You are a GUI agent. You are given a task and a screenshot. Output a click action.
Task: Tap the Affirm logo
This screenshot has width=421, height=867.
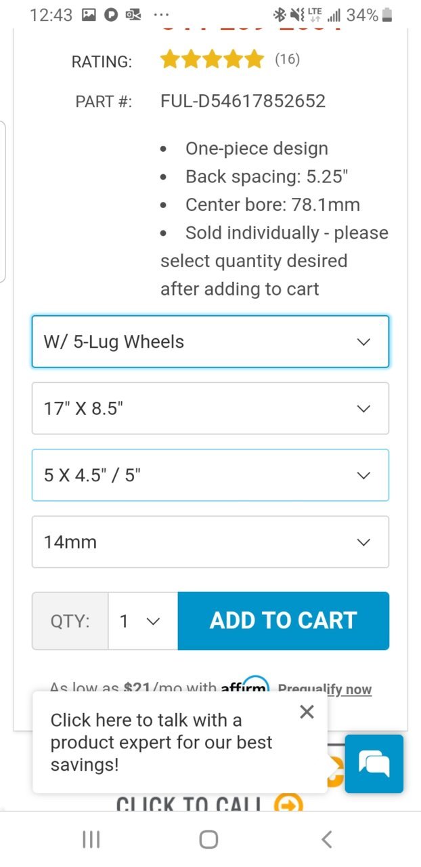pyautogui.click(x=245, y=685)
